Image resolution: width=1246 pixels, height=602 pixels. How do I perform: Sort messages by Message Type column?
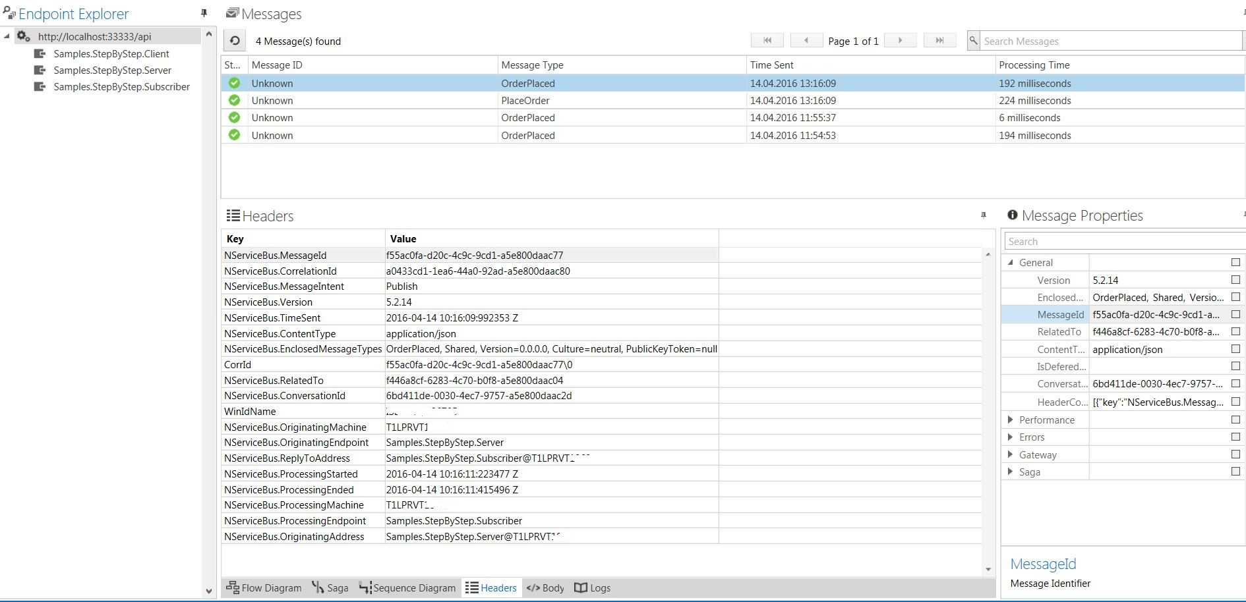tap(622, 65)
